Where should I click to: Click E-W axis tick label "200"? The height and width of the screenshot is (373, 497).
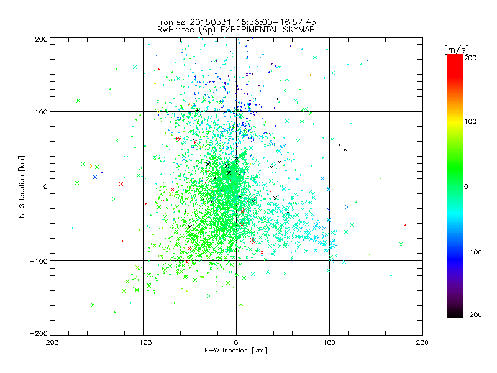422,343
